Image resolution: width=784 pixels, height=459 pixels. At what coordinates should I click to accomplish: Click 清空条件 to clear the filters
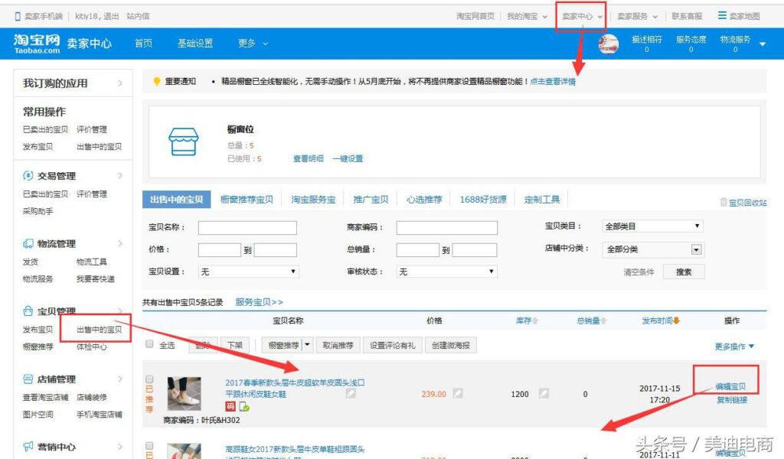639,272
